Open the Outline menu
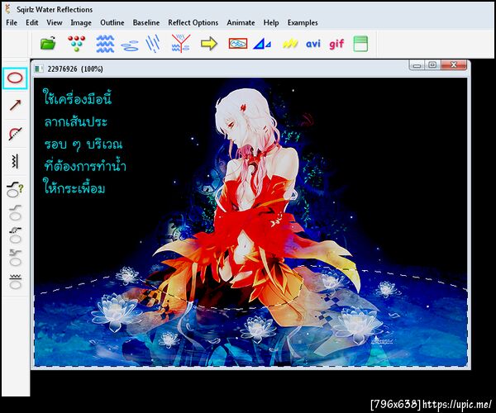Viewport: 496px width, 413px height. (112, 23)
